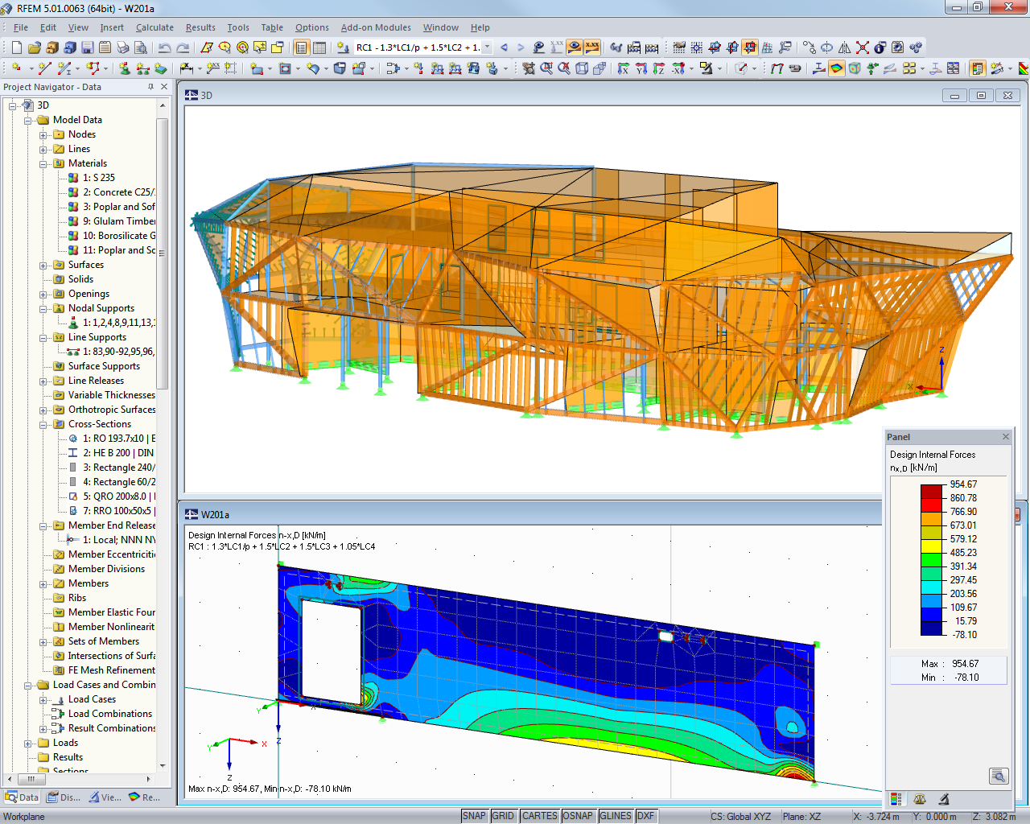Toggle SNAP in the status bar

[x=475, y=815]
